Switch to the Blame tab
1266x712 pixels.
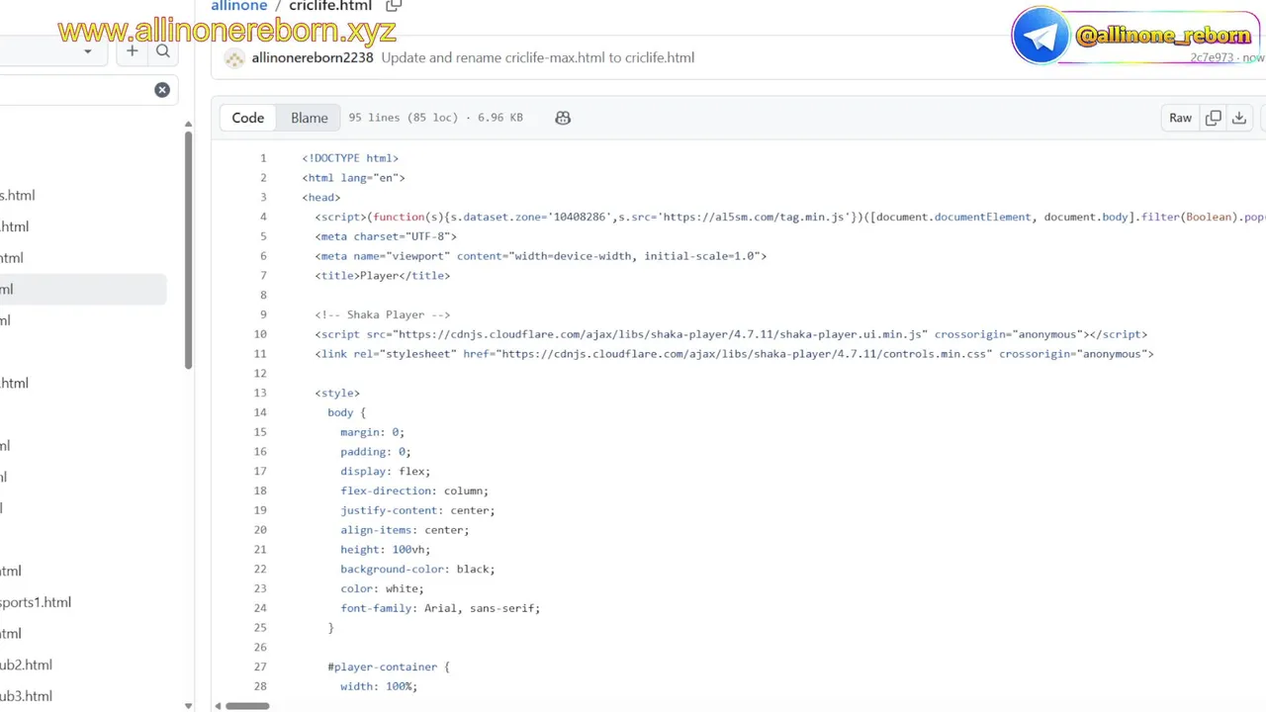click(x=310, y=118)
